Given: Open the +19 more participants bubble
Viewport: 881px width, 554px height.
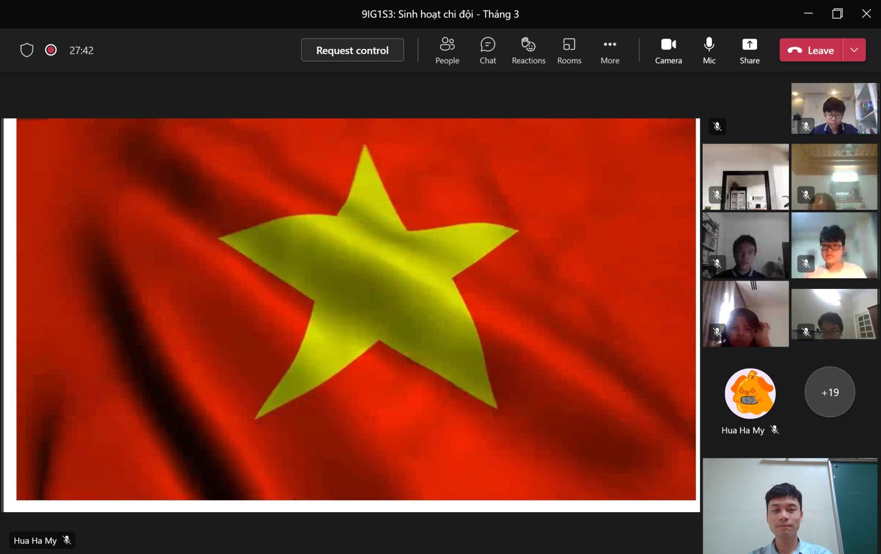Looking at the screenshot, I should 830,392.
